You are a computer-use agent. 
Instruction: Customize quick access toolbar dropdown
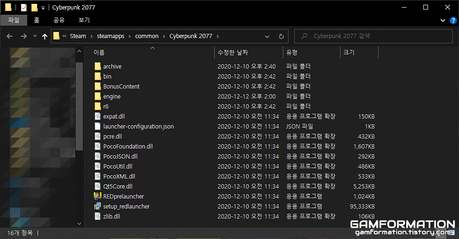(x=43, y=8)
